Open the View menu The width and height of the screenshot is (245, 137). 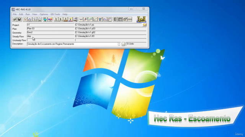click(x=35, y=14)
